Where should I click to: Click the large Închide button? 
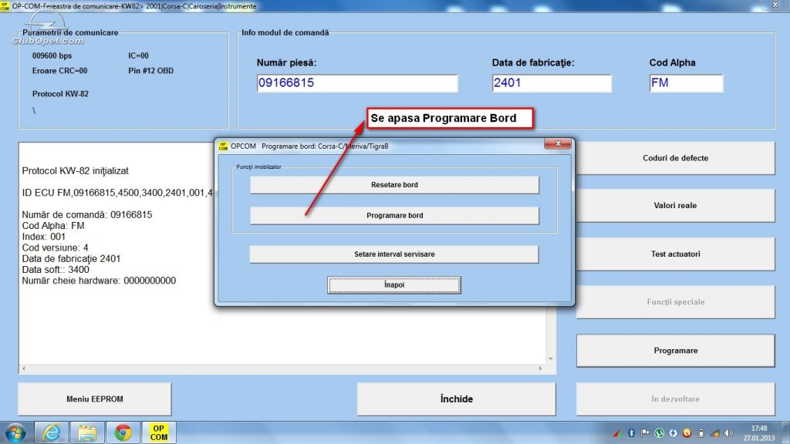[x=457, y=399]
